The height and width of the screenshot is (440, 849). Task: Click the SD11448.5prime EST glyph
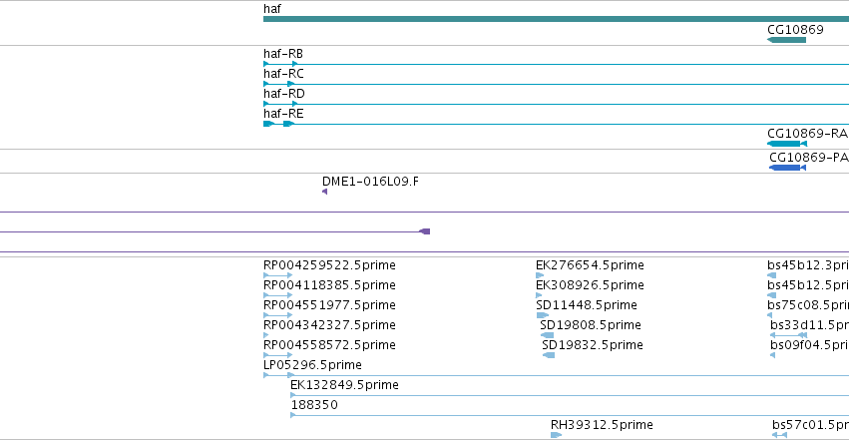[542, 315]
